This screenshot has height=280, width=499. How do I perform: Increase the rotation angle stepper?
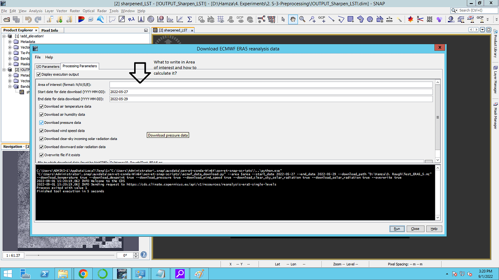tap(136, 254)
